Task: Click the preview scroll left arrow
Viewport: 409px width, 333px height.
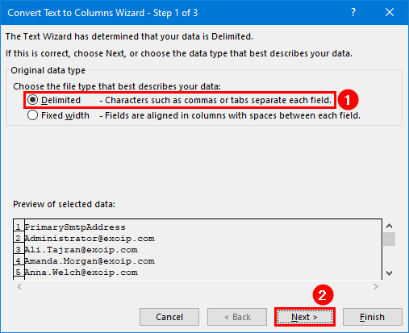Action: (x=19, y=286)
